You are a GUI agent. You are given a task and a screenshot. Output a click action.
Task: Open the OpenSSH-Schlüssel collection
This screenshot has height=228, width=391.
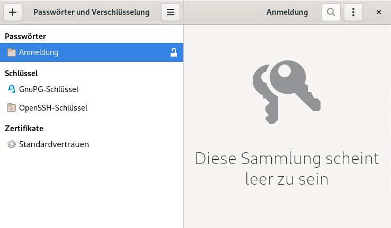tap(53, 108)
